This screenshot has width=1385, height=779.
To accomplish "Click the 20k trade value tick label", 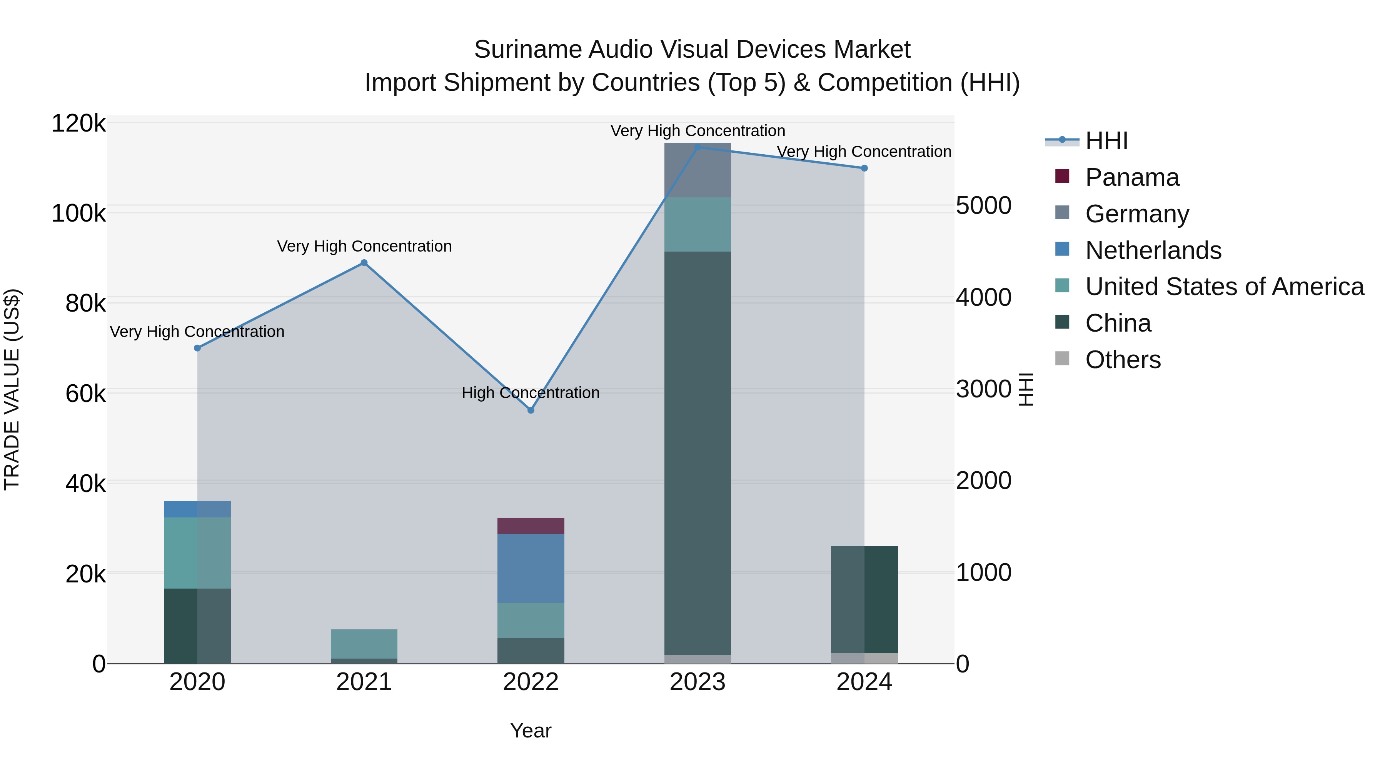I will click(86, 574).
